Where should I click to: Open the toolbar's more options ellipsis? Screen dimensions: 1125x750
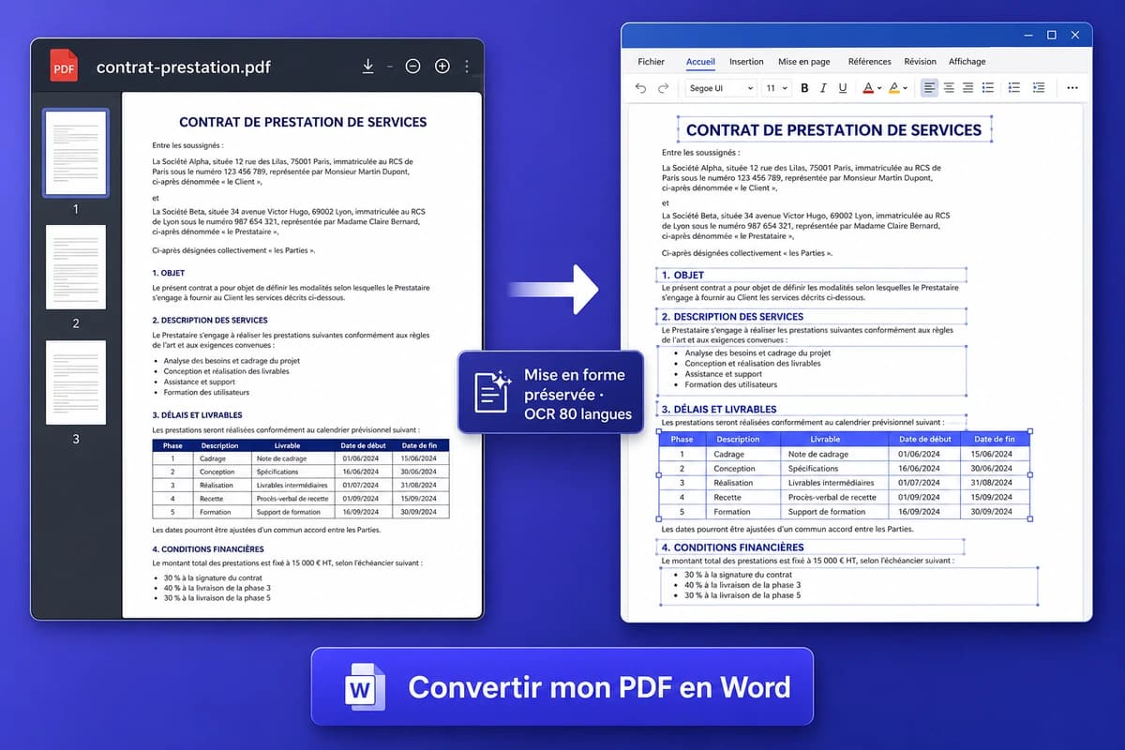point(1073,88)
